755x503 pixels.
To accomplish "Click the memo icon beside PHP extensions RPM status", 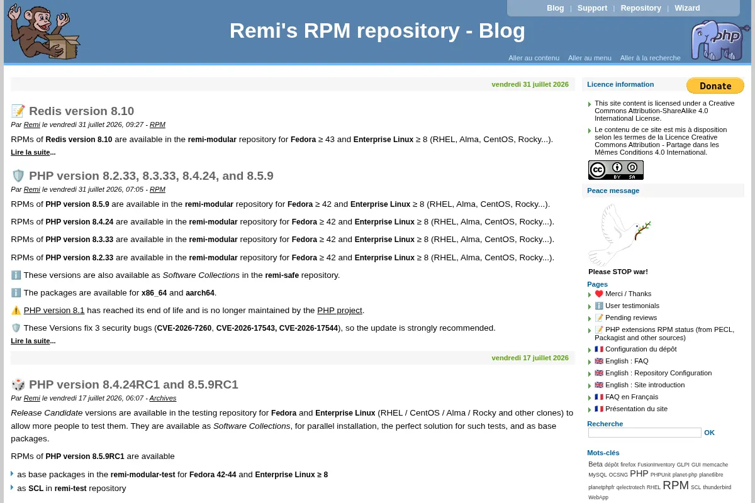I will tap(599, 329).
